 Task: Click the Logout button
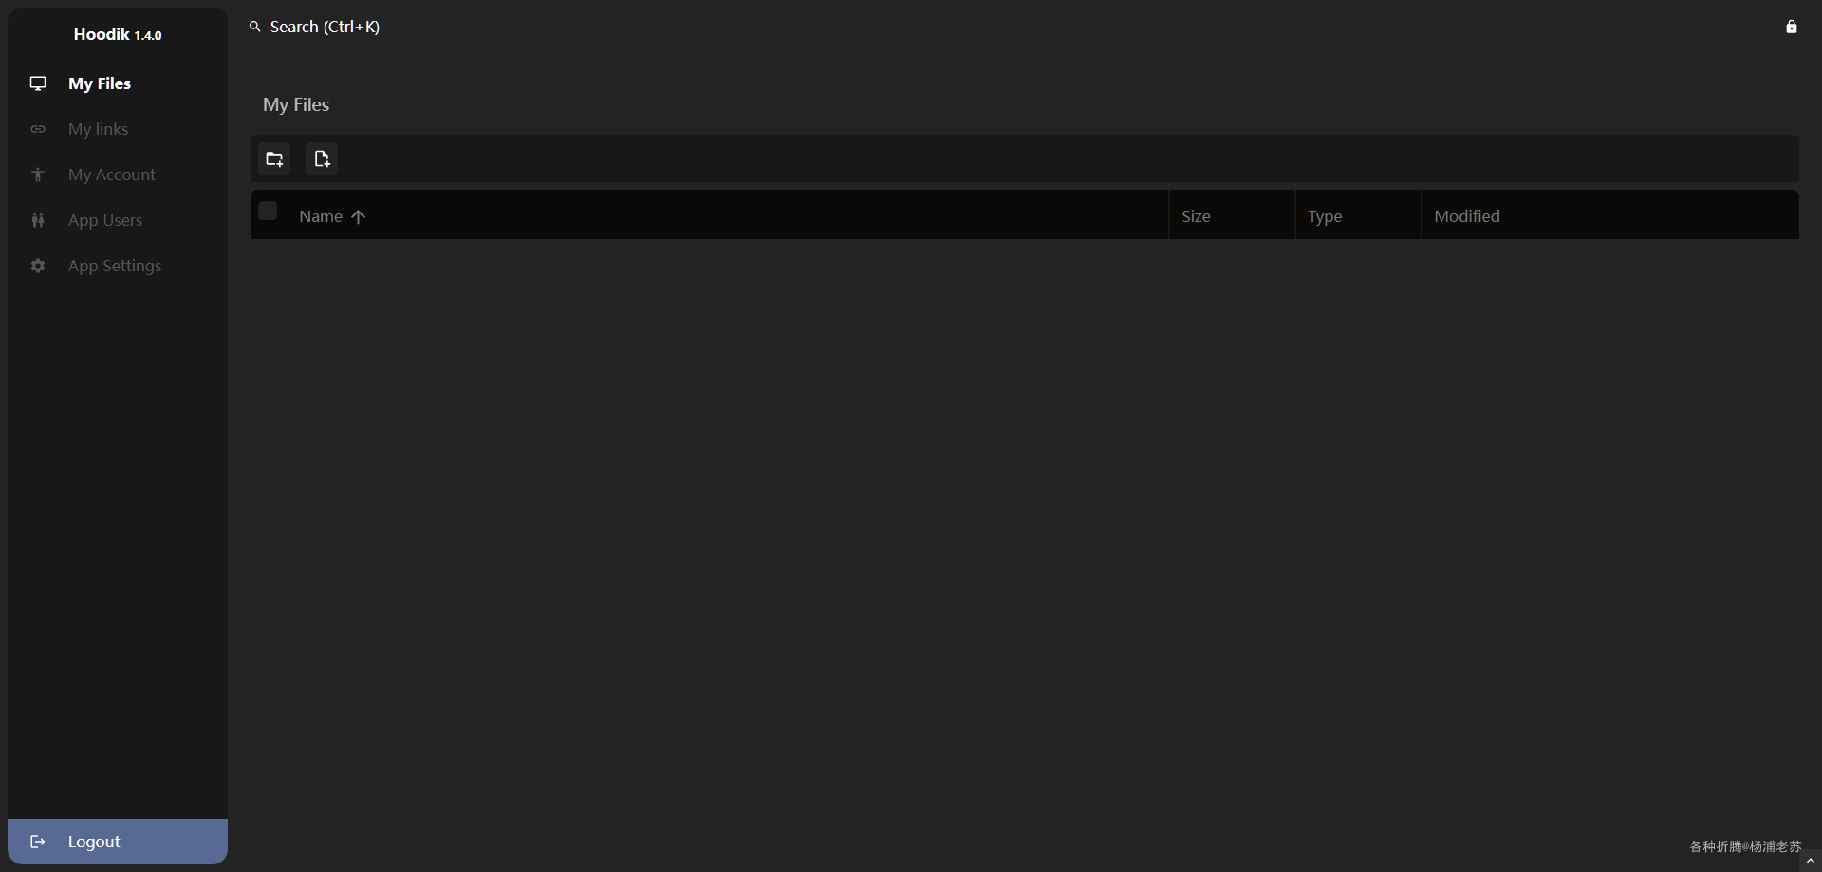118,842
